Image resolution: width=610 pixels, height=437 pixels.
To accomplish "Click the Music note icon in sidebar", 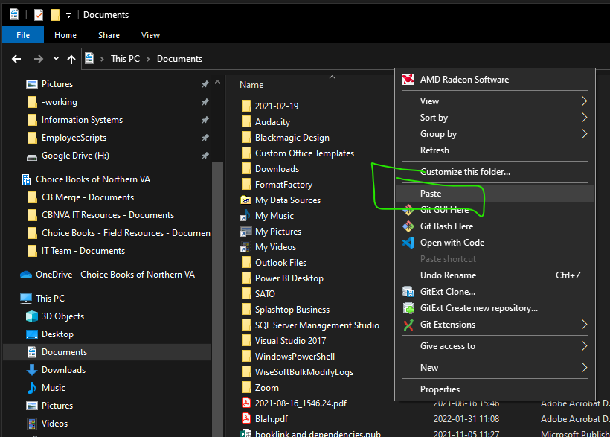I will pos(31,388).
